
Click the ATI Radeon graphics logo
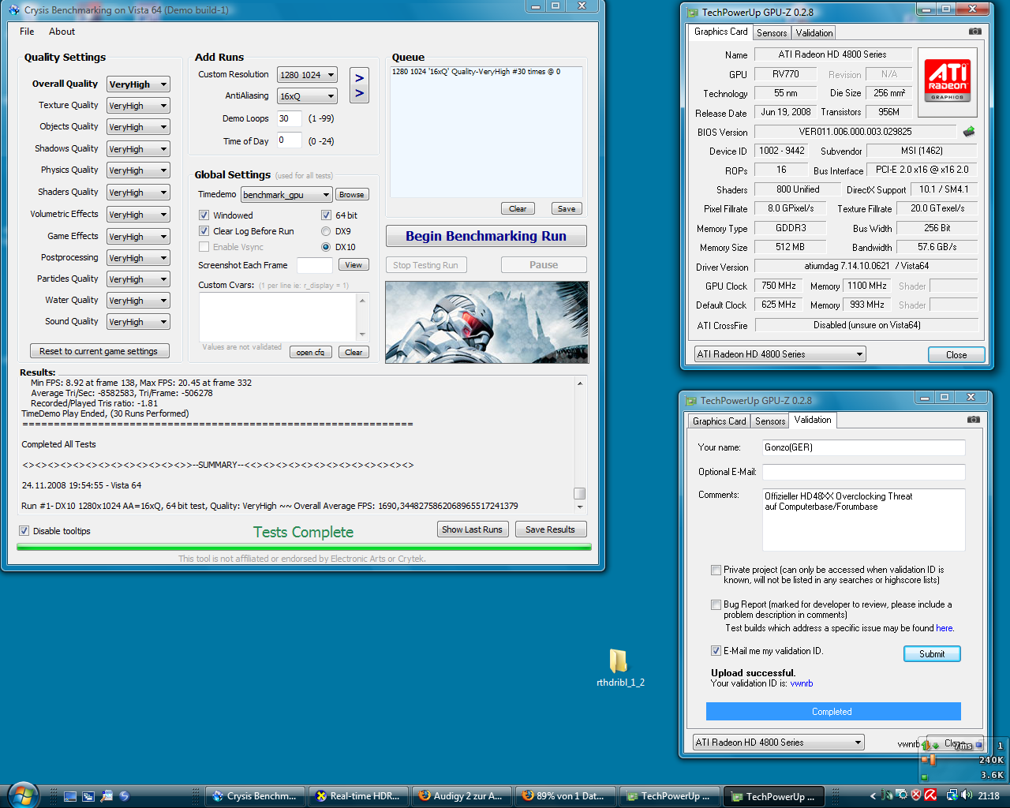pyautogui.click(x=947, y=80)
